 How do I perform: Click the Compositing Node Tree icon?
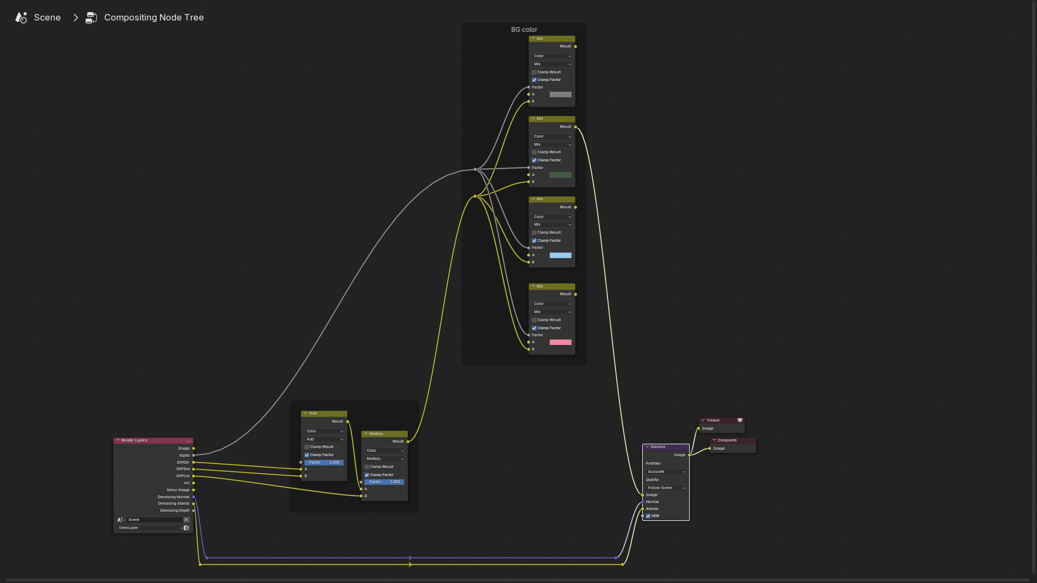pos(91,17)
